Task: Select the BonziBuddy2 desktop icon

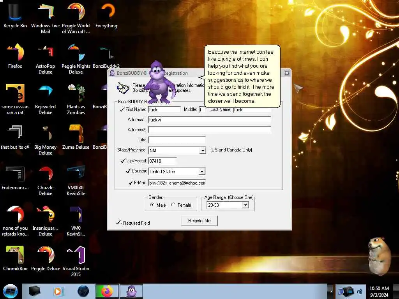Action: point(106,56)
